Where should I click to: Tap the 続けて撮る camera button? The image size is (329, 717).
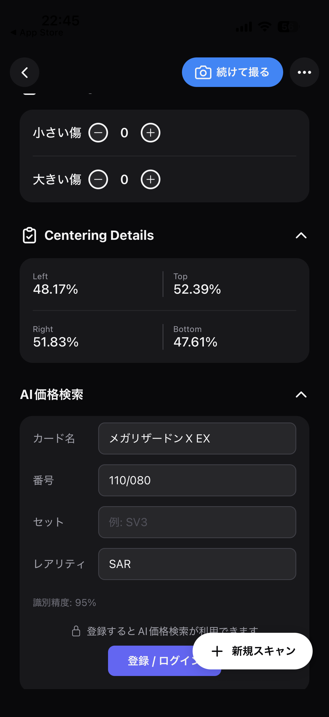click(x=232, y=72)
